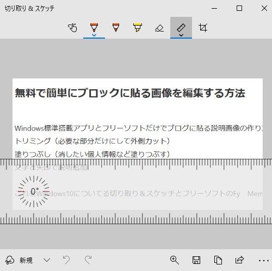Open the more options menu
Screen dimensions: 272x271
(264, 261)
